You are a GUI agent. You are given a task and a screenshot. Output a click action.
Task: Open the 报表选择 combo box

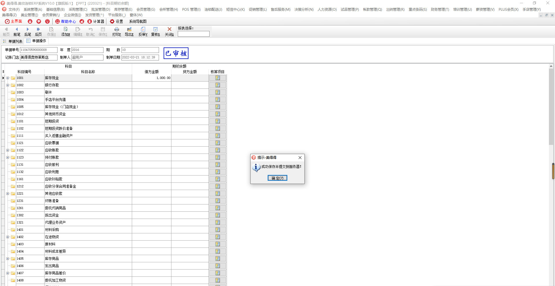coord(193,34)
